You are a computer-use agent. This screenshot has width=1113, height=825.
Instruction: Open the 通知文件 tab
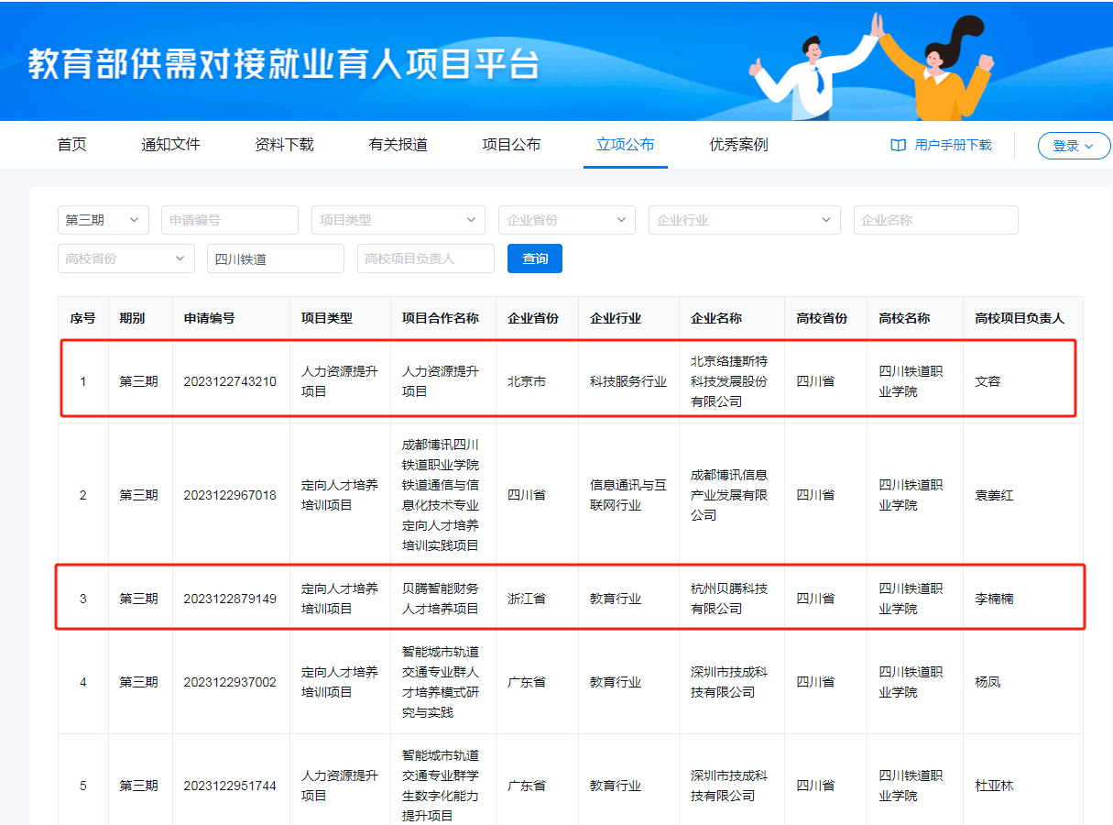[170, 145]
